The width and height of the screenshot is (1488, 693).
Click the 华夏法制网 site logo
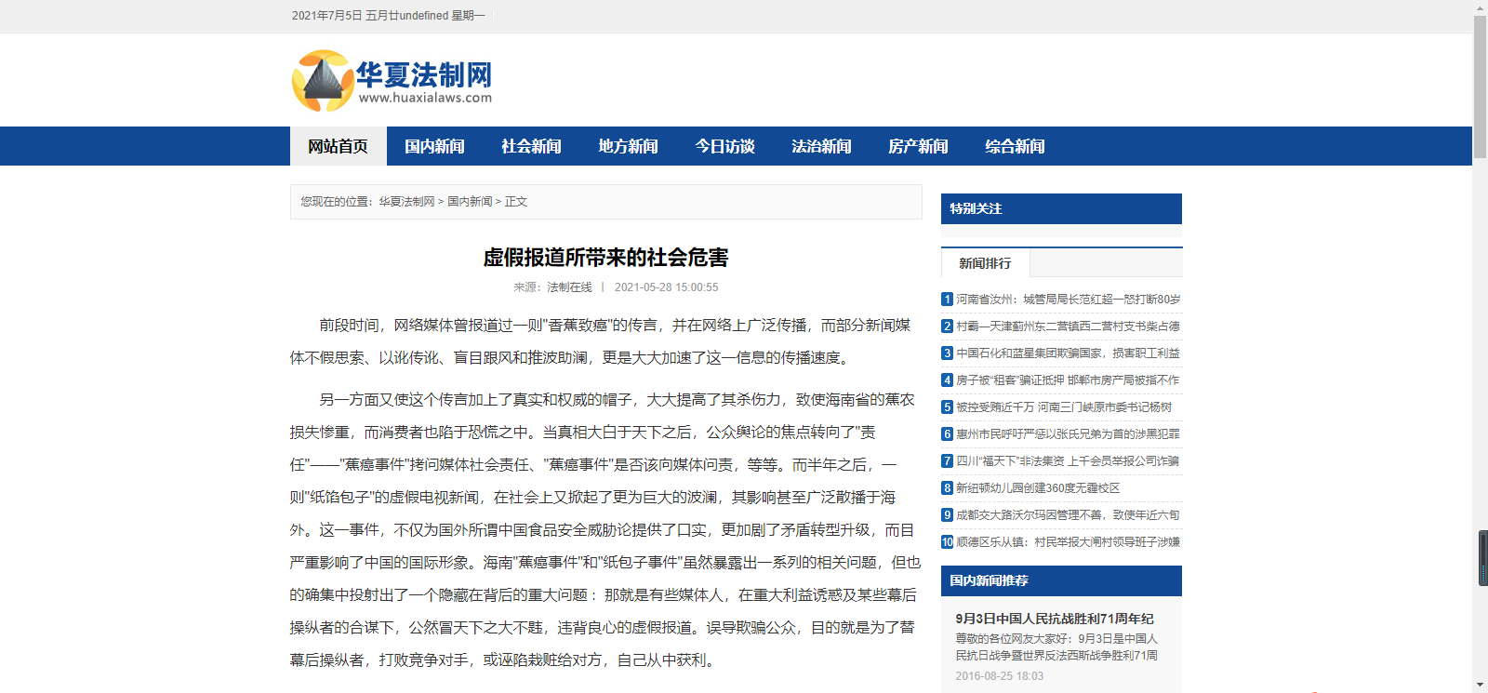pyautogui.click(x=392, y=81)
